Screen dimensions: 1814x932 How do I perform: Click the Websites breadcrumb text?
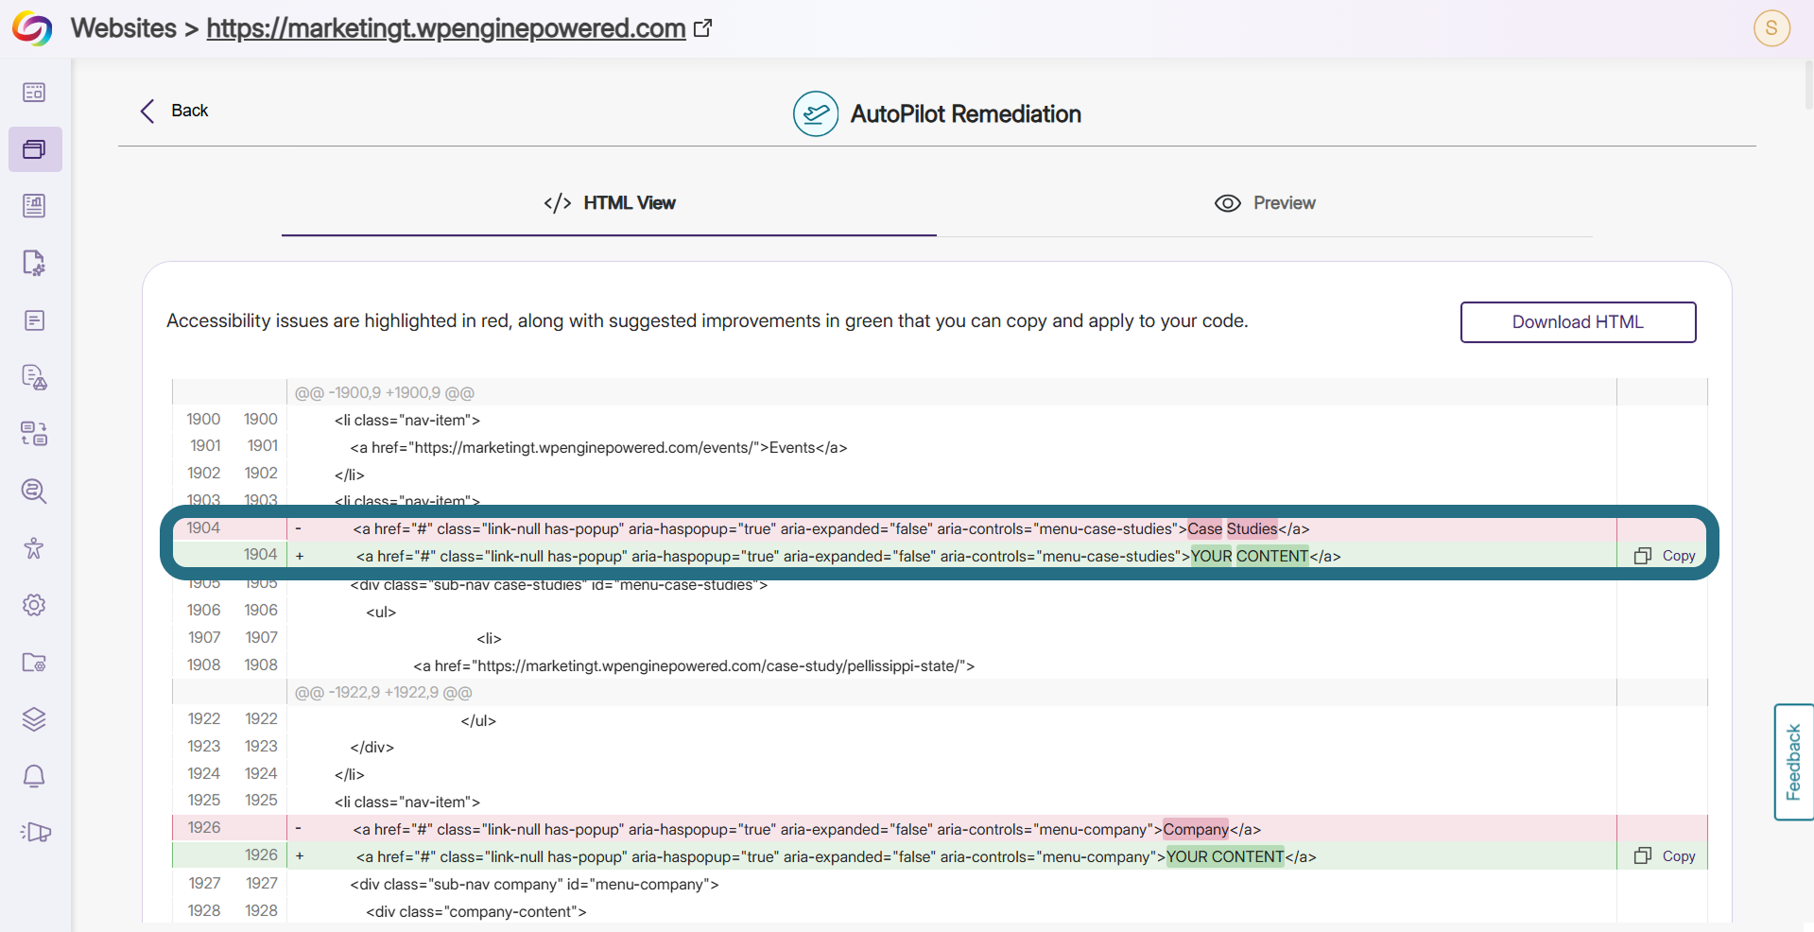click(x=124, y=28)
